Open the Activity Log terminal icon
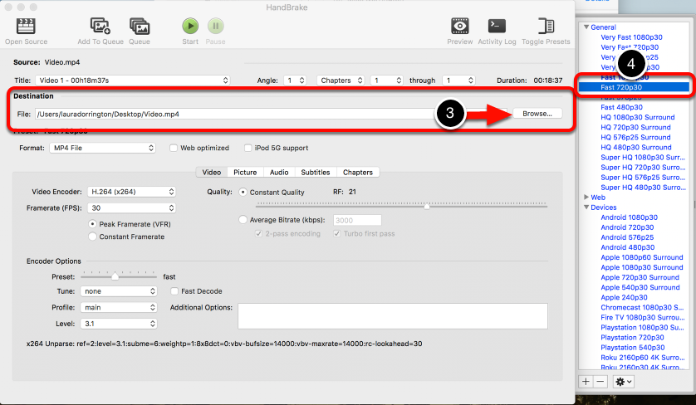Screen dimensions: 696x405 497,27
